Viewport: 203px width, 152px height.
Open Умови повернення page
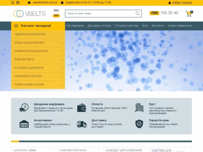(180, 26)
